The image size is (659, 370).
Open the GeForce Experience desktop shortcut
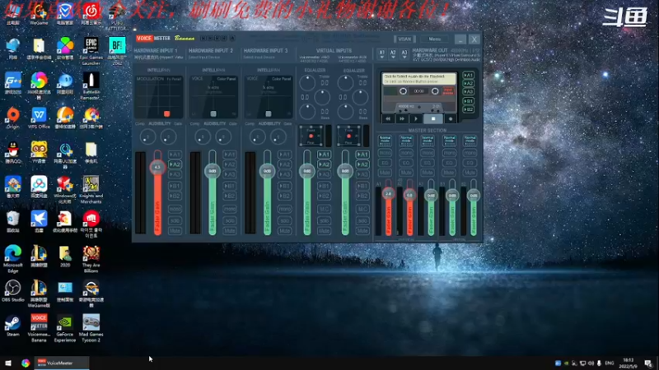click(x=65, y=328)
